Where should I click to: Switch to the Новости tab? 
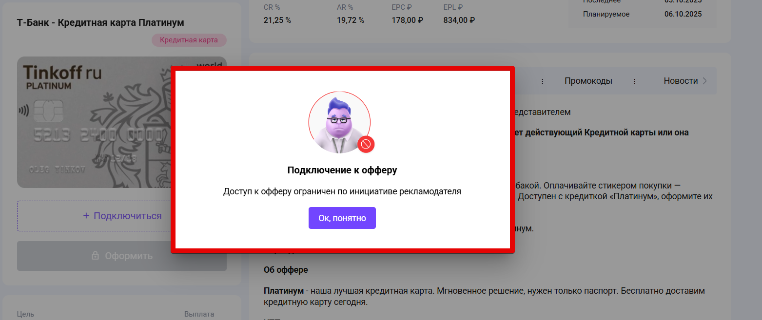tap(681, 81)
